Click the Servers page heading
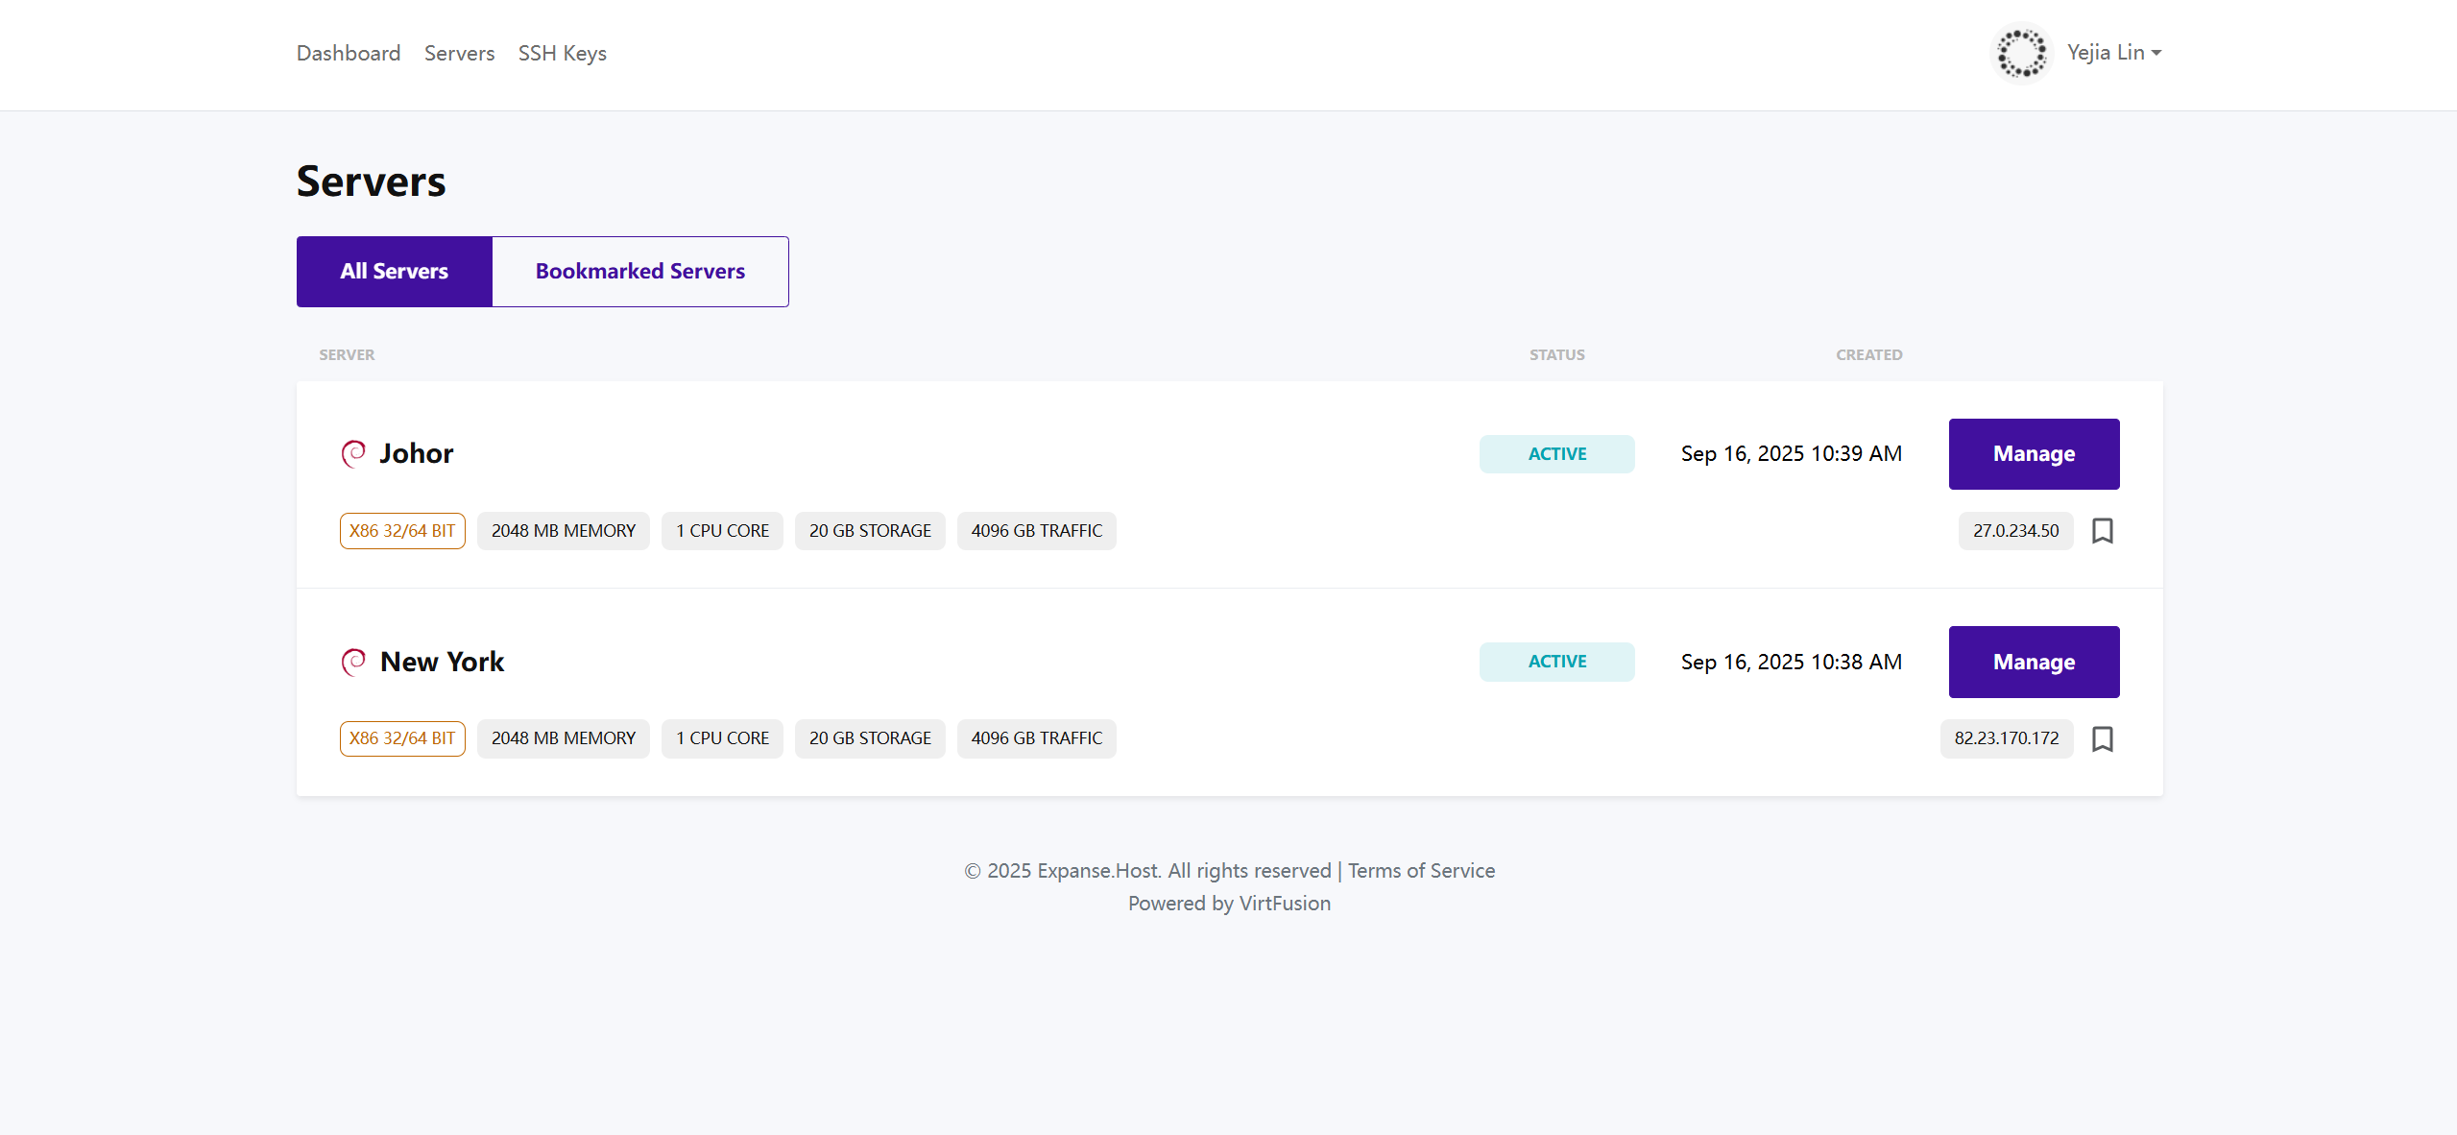The width and height of the screenshot is (2457, 1135). click(x=371, y=182)
